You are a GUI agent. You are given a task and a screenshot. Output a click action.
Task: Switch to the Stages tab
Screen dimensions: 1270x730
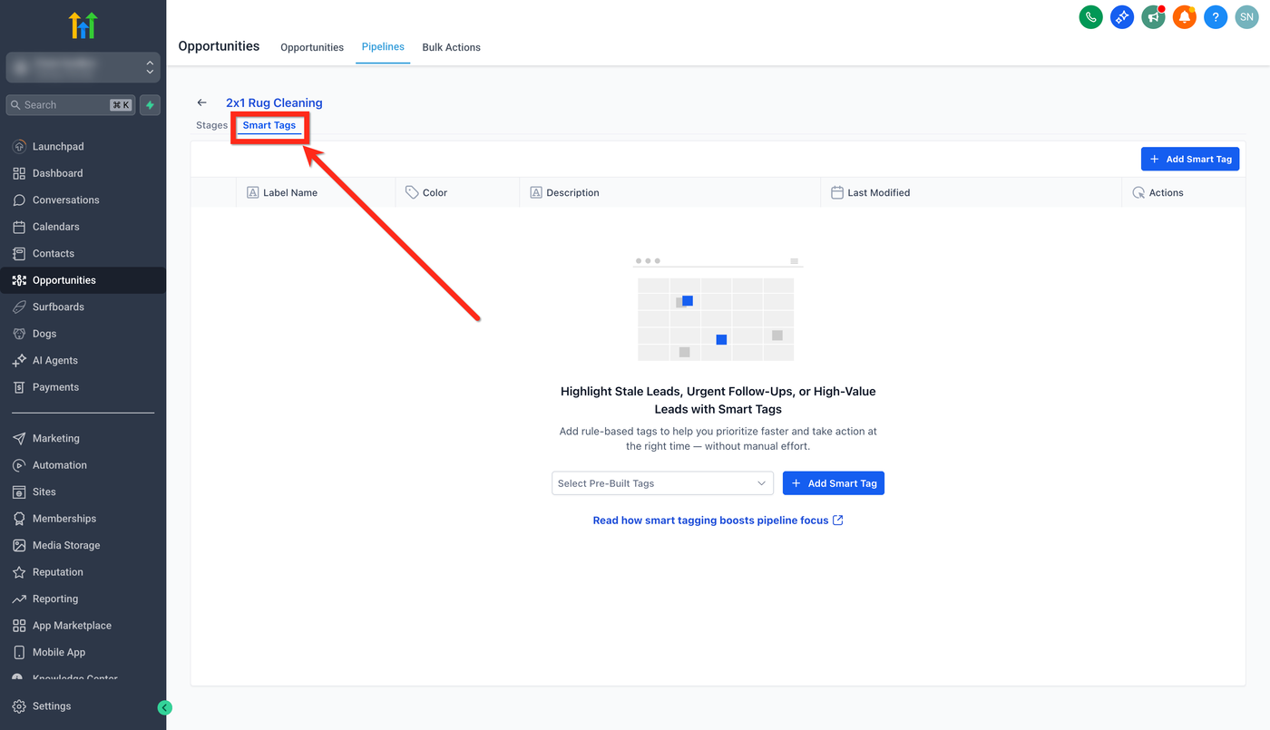click(211, 125)
